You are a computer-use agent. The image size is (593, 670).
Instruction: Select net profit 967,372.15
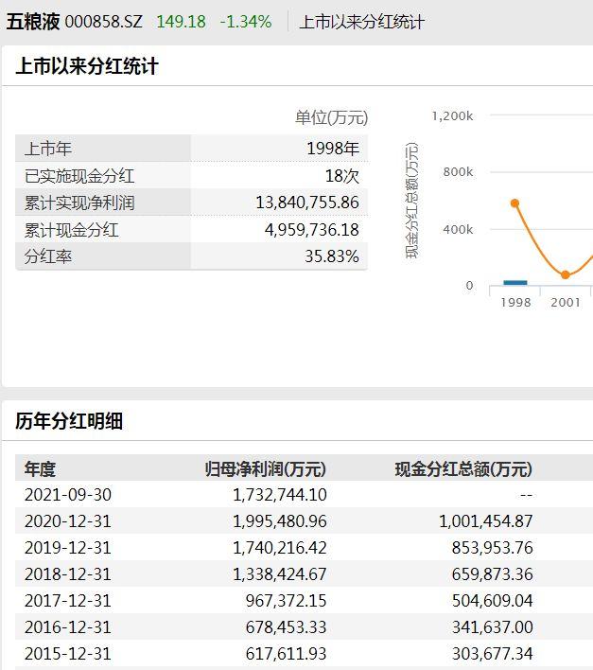coord(286,601)
